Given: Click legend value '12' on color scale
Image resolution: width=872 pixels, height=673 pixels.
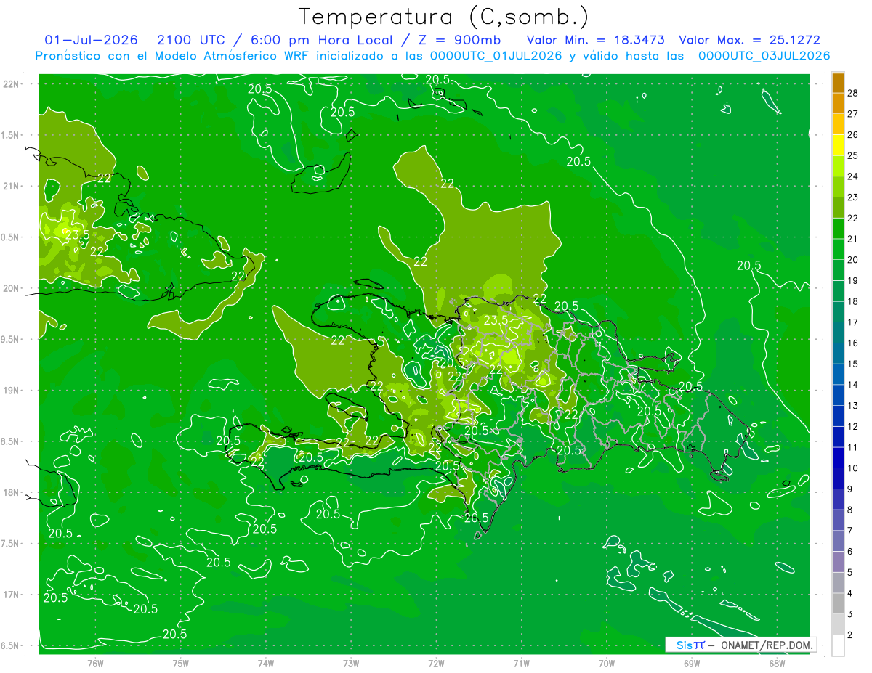Looking at the screenshot, I should [x=853, y=426].
